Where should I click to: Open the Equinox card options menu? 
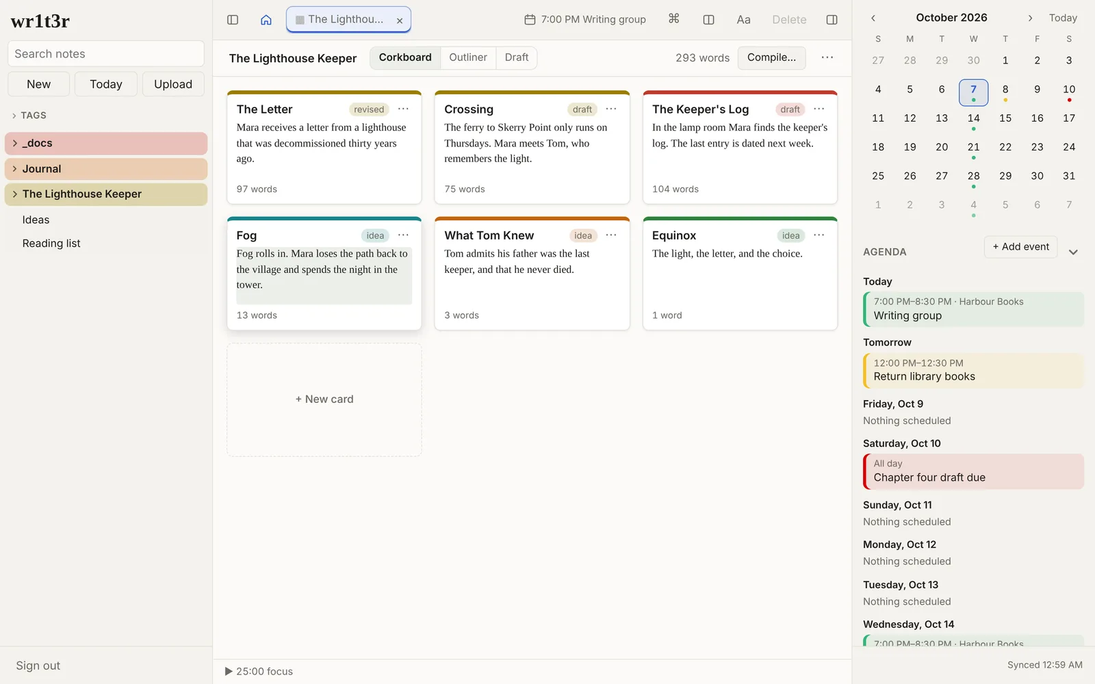click(819, 235)
